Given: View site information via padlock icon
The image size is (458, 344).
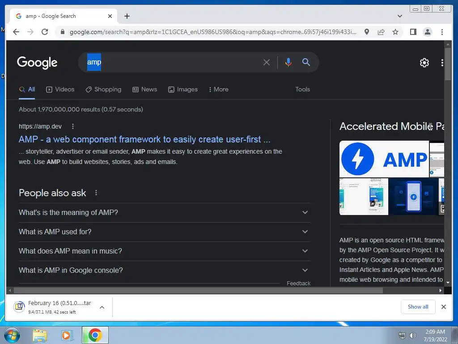Looking at the screenshot, I should [62, 32].
